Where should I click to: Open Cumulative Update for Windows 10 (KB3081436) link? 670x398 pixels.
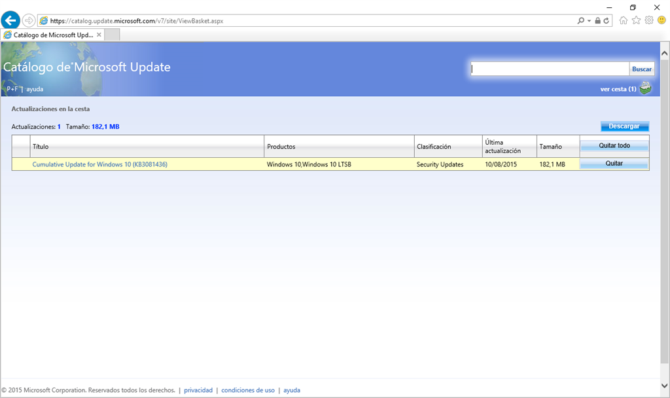coord(100,164)
